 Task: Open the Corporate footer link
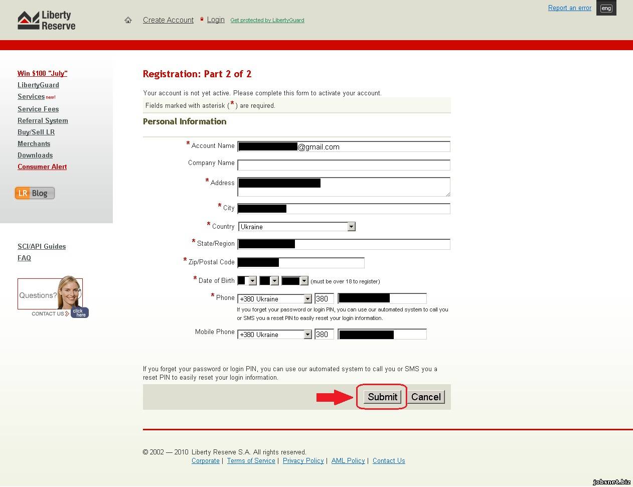tap(206, 460)
